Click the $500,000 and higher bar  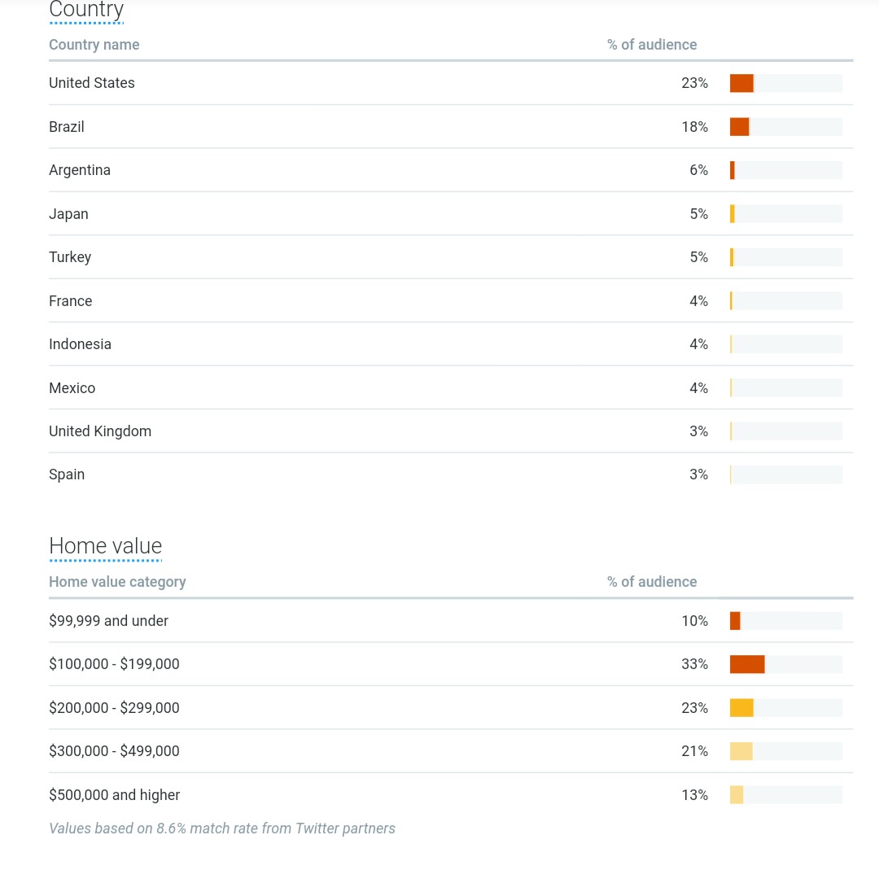[x=785, y=795]
